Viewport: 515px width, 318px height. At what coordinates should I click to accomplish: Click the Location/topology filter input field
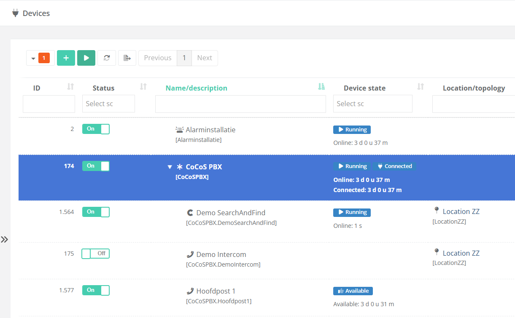coord(474,104)
